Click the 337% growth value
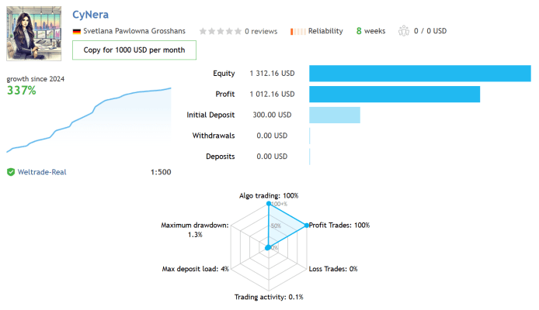 (x=22, y=91)
